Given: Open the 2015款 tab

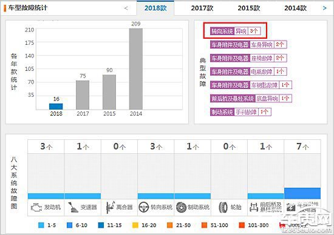Looking at the screenshot, I should point(248,8).
